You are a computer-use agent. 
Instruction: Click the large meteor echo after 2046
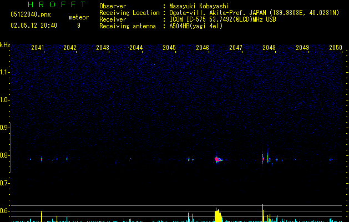pos(218,159)
